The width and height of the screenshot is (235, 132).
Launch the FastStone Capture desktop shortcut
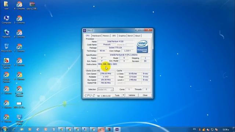click(x=6, y=63)
